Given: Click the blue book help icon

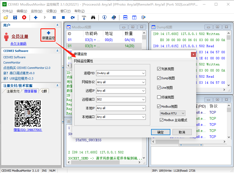Looking at the screenshot, I should coord(114,17).
